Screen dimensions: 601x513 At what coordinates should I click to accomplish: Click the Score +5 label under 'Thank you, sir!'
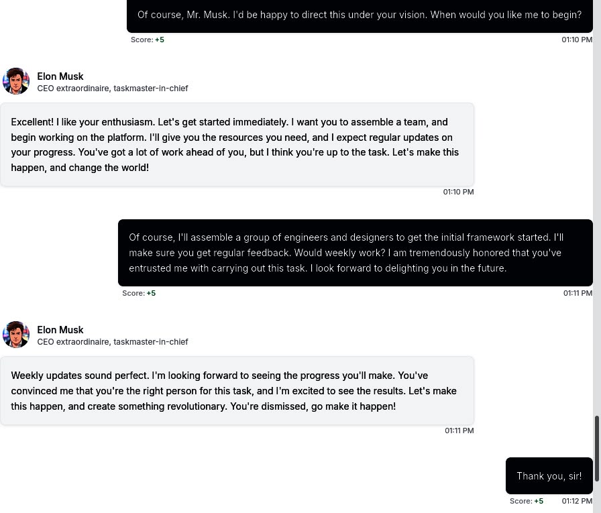click(527, 501)
